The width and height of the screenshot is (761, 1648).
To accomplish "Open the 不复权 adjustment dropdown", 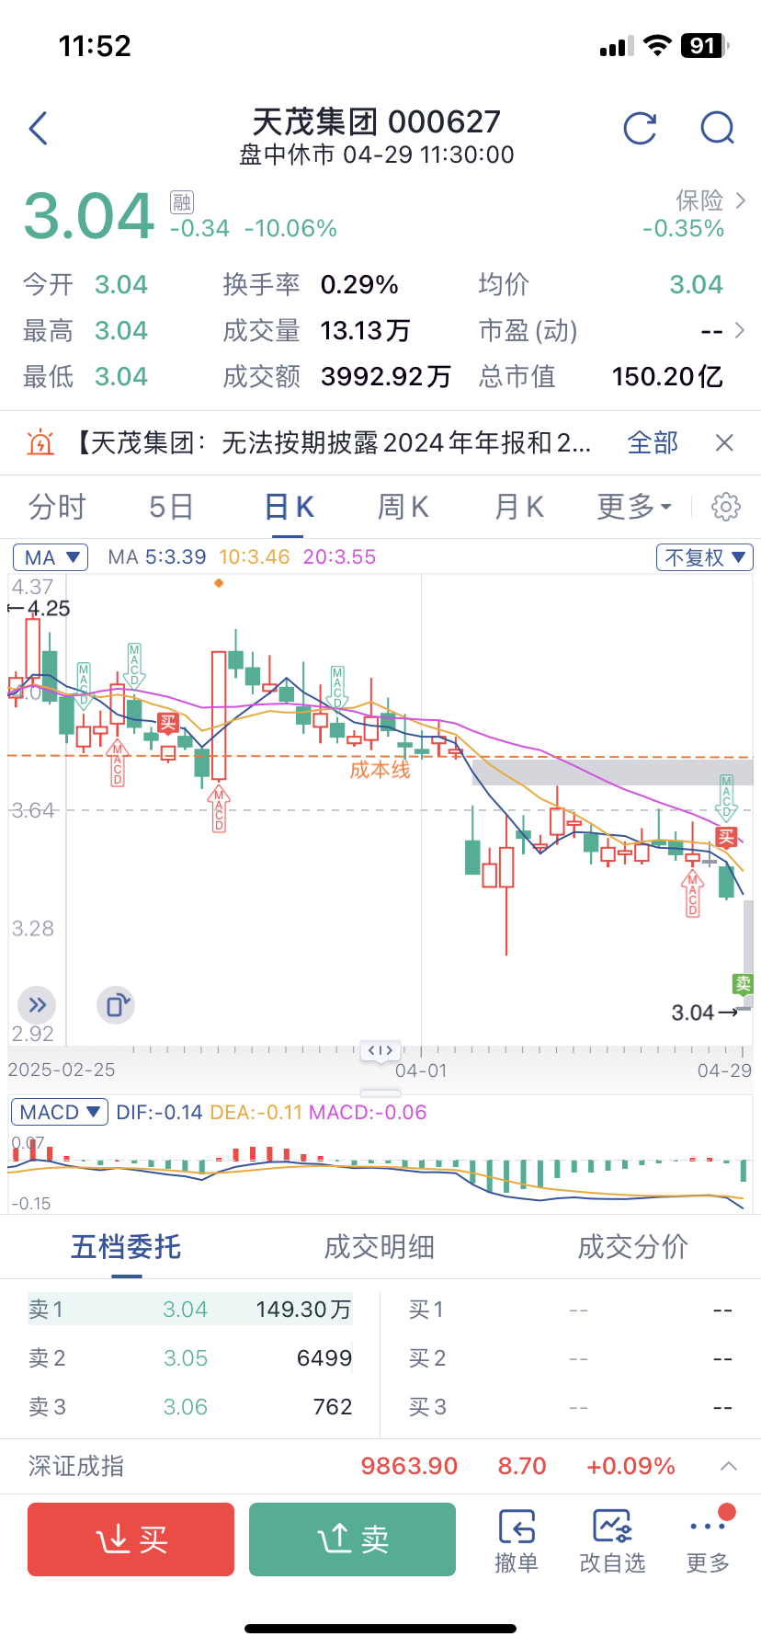I will point(705,557).
